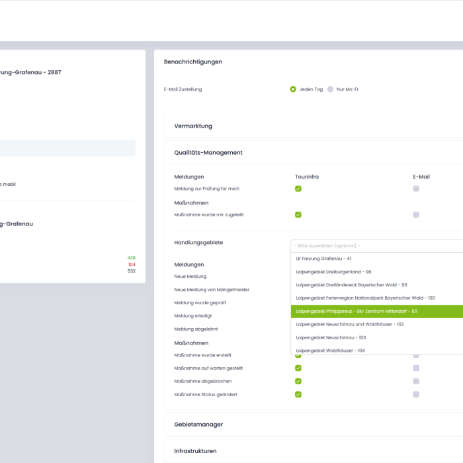This screenshot has height=463, width=463.
Task: Uncheck Tourinfra for 'Meldung zur Prüfung für mich'
Action: pyautogui.click(x=298, y=189)
